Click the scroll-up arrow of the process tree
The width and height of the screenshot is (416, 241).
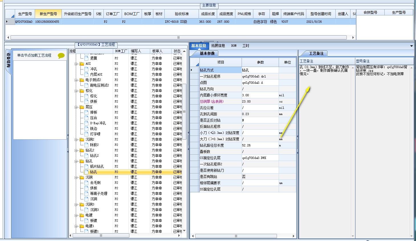(x=184, y=51)
